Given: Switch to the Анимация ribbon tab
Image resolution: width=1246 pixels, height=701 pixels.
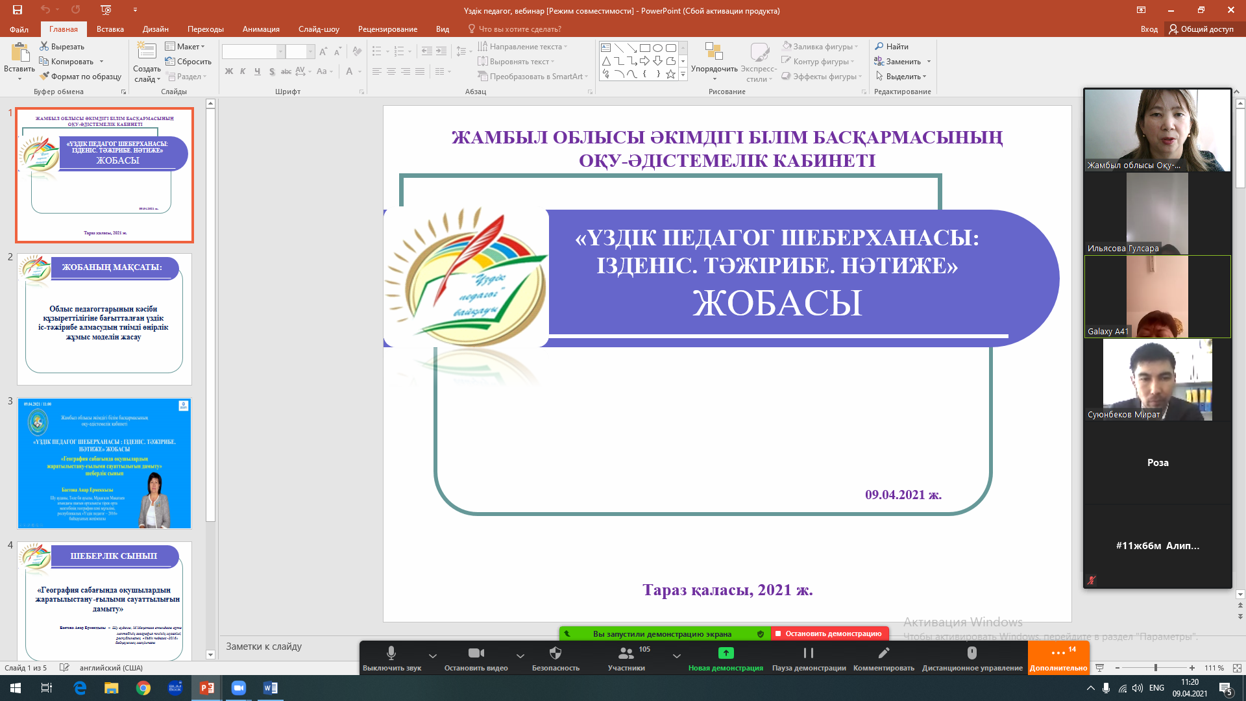Looking at the screenshot, I should [x=261, y=29].
